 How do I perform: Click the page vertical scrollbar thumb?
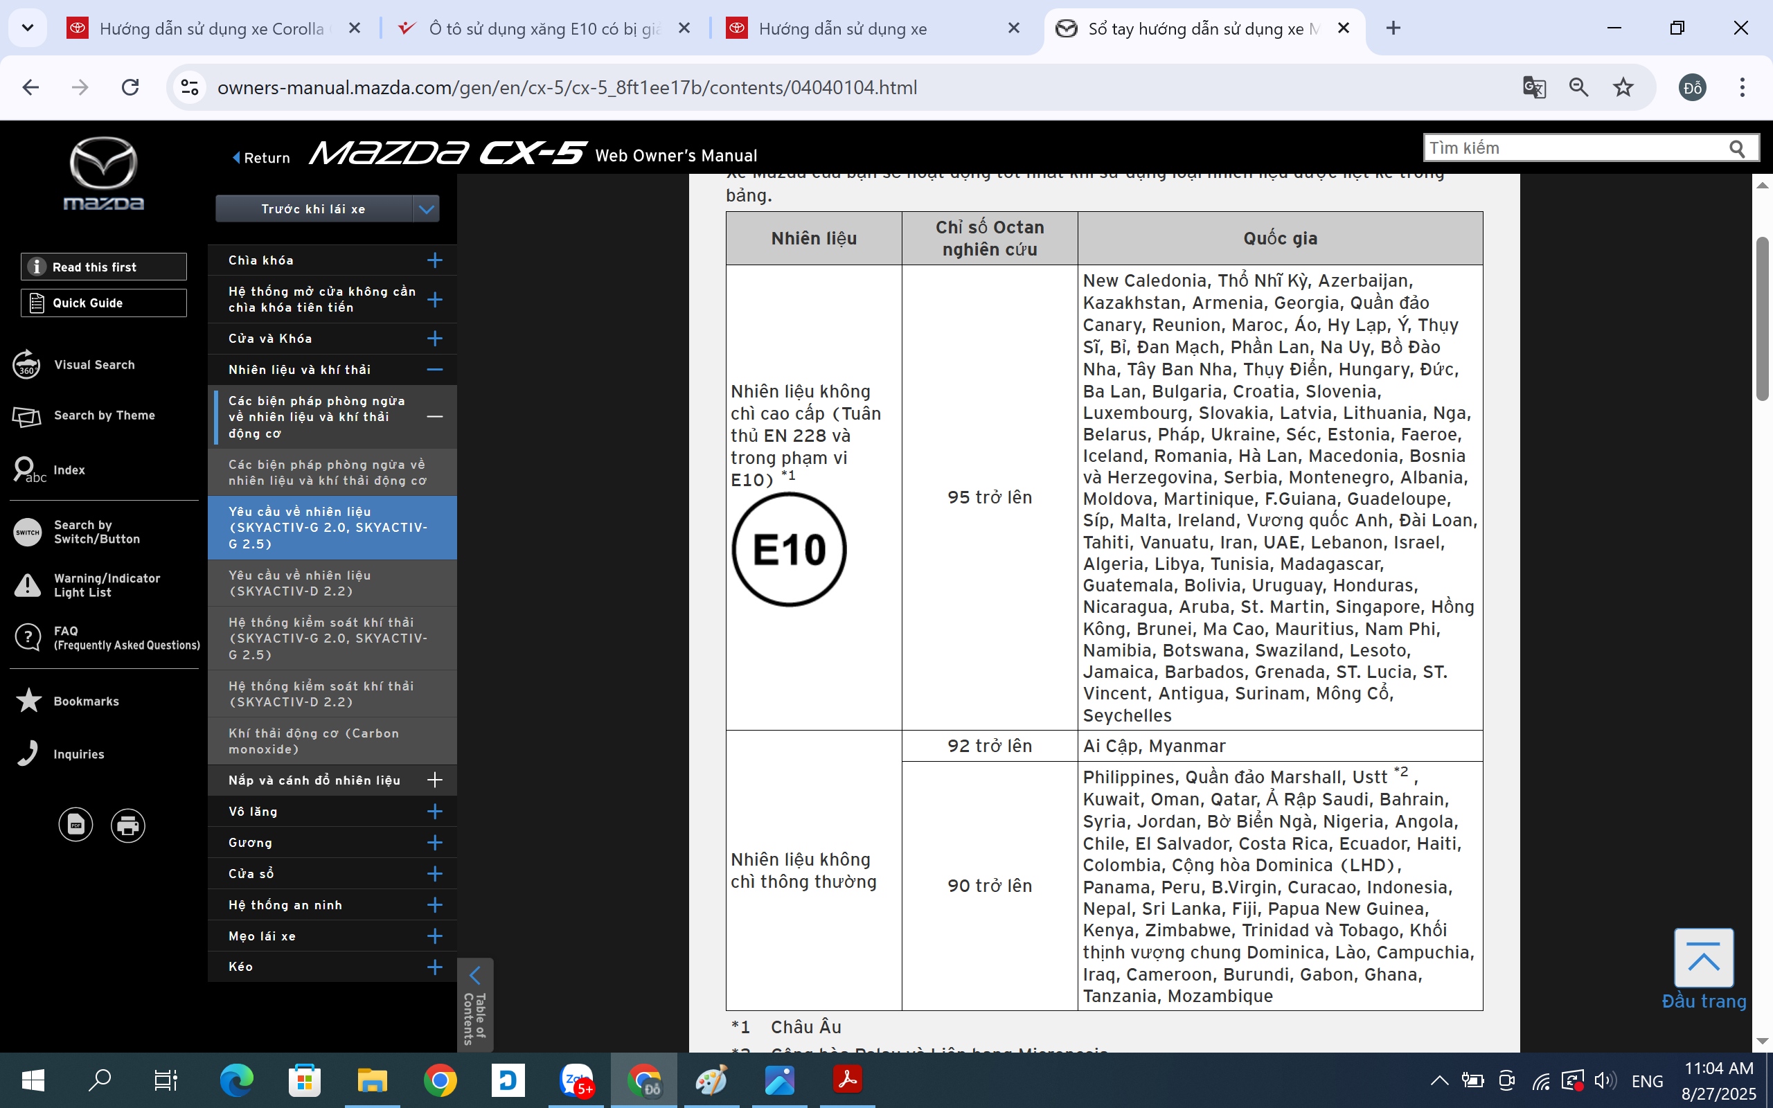1762,319
